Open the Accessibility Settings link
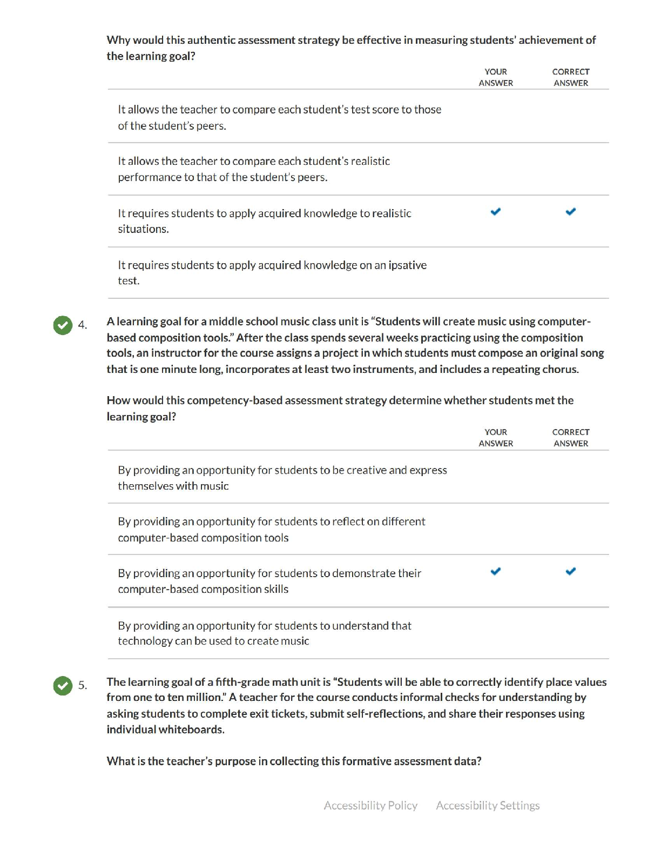This screenshot has width=661, height=856. pyautogui.click(x=488, y=805)
